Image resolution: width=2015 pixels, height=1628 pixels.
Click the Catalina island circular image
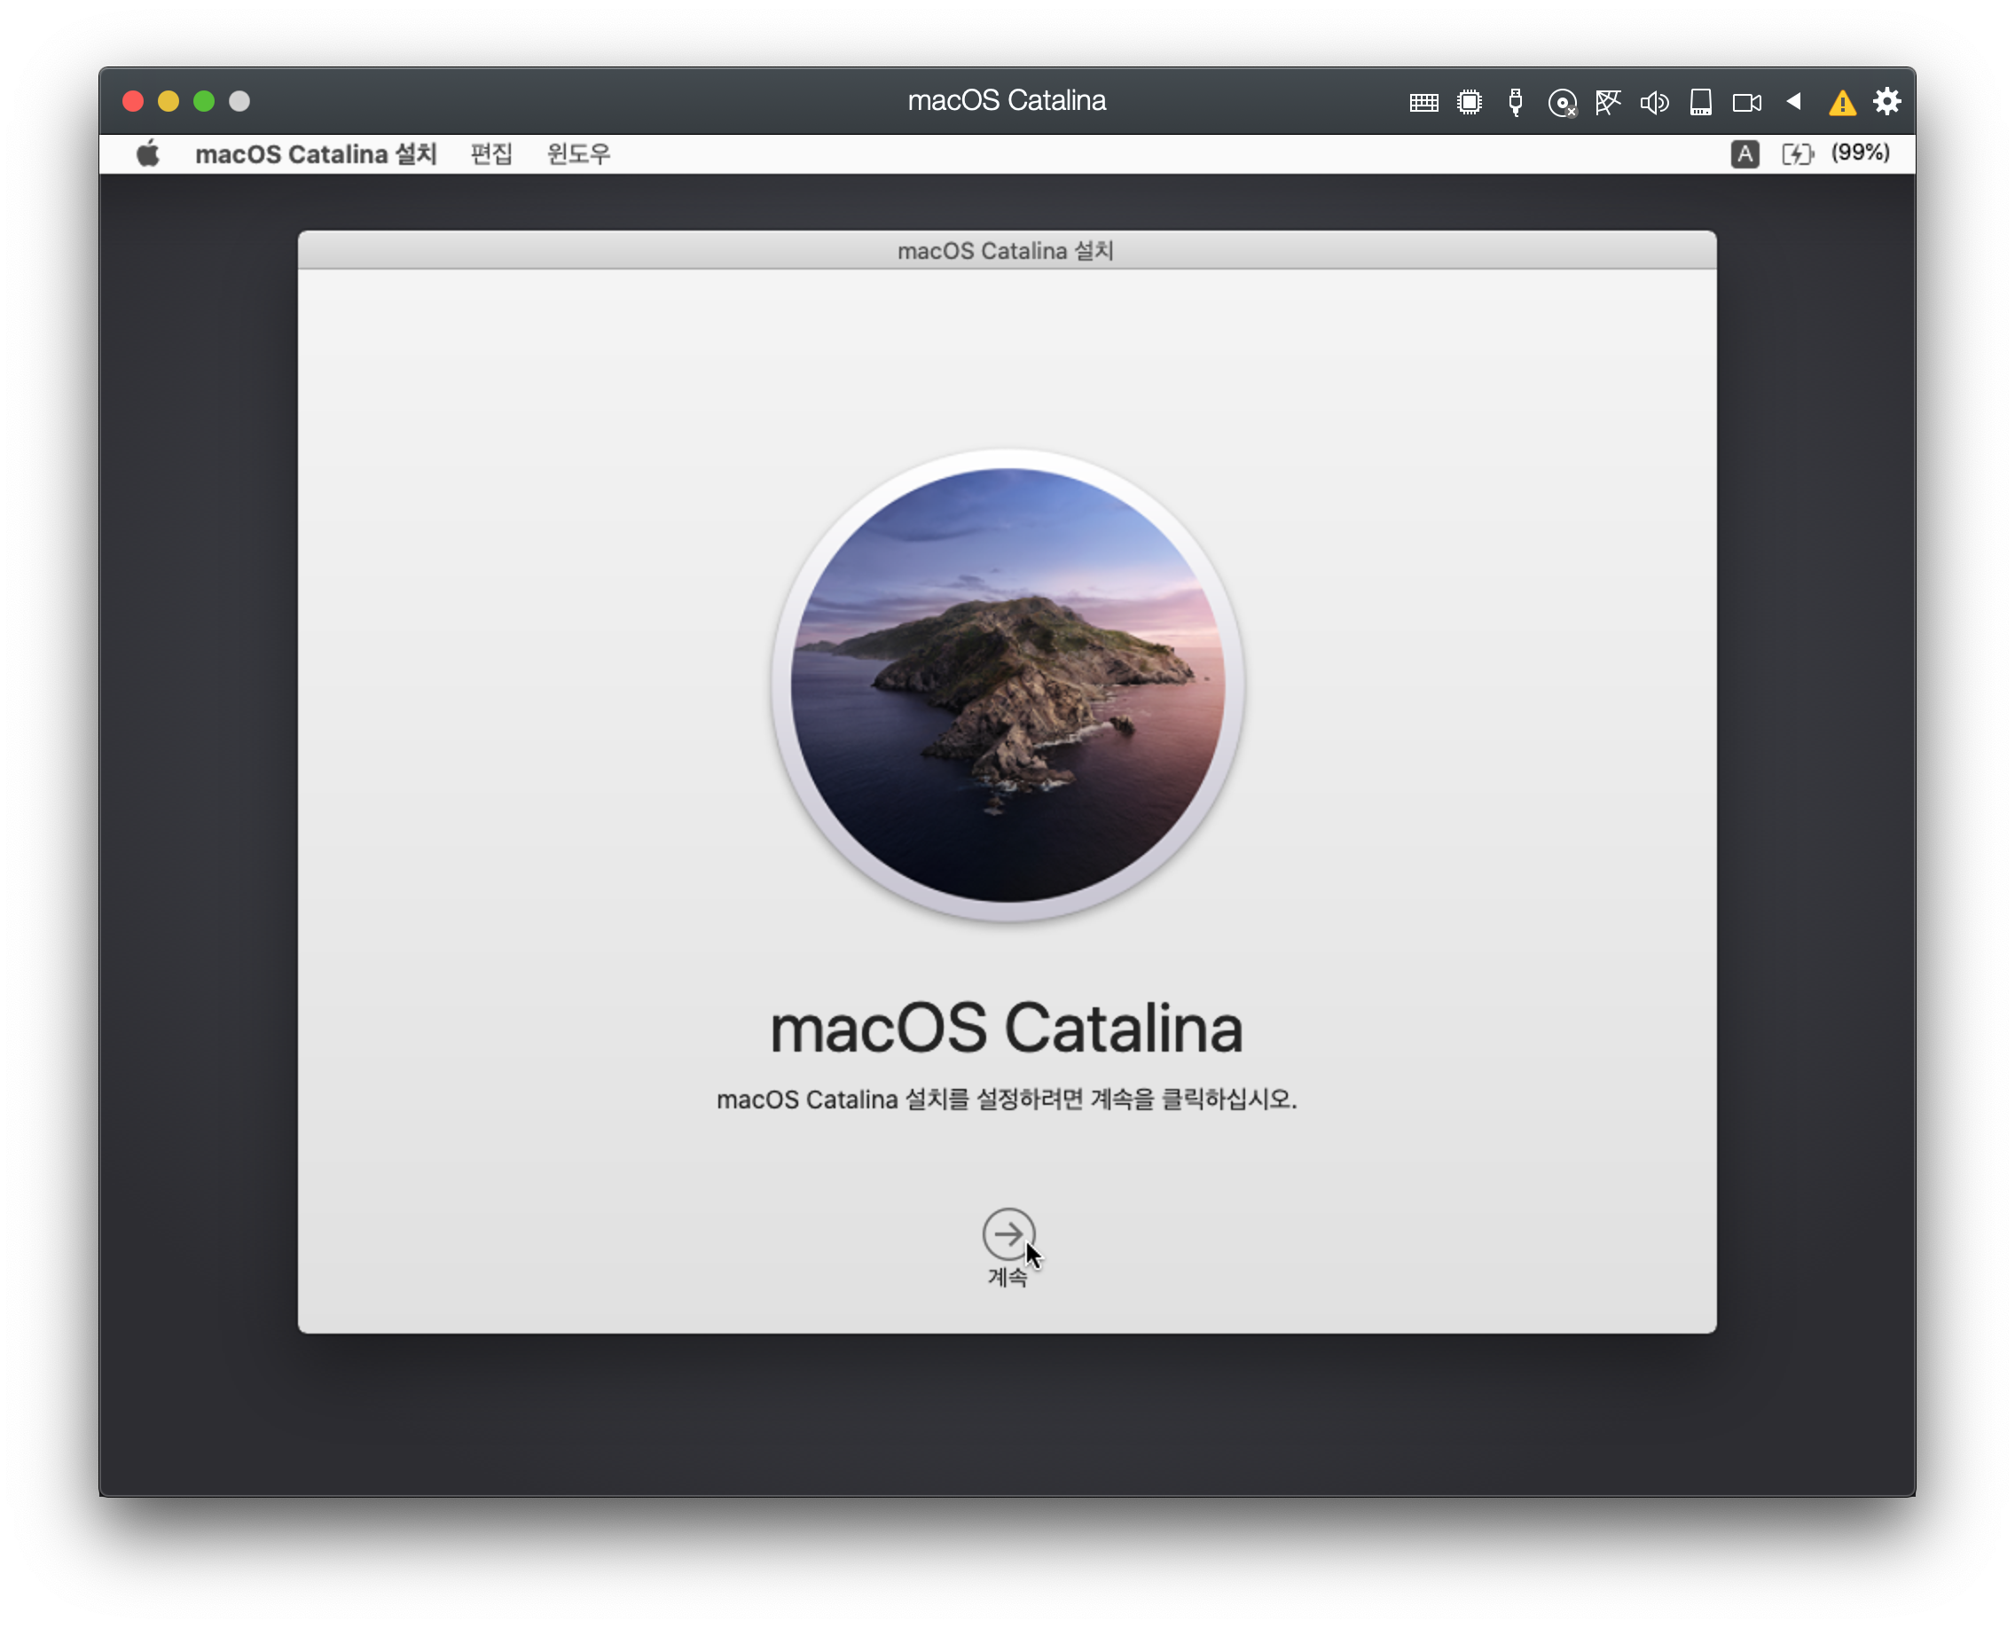pos(1007,685)
